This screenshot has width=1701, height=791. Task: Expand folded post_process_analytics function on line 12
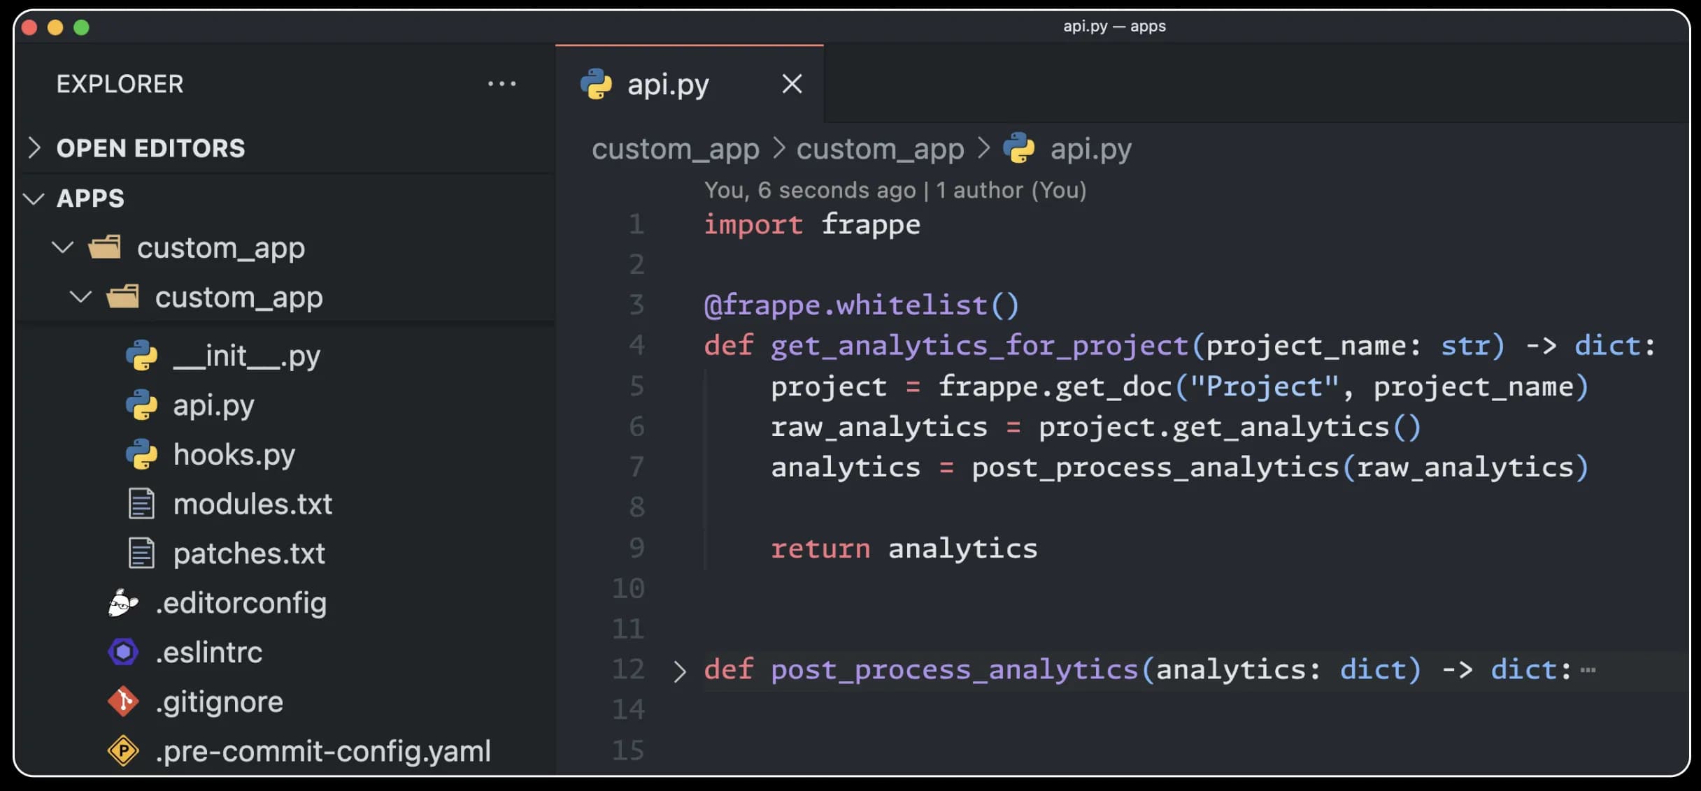point(678,672)
